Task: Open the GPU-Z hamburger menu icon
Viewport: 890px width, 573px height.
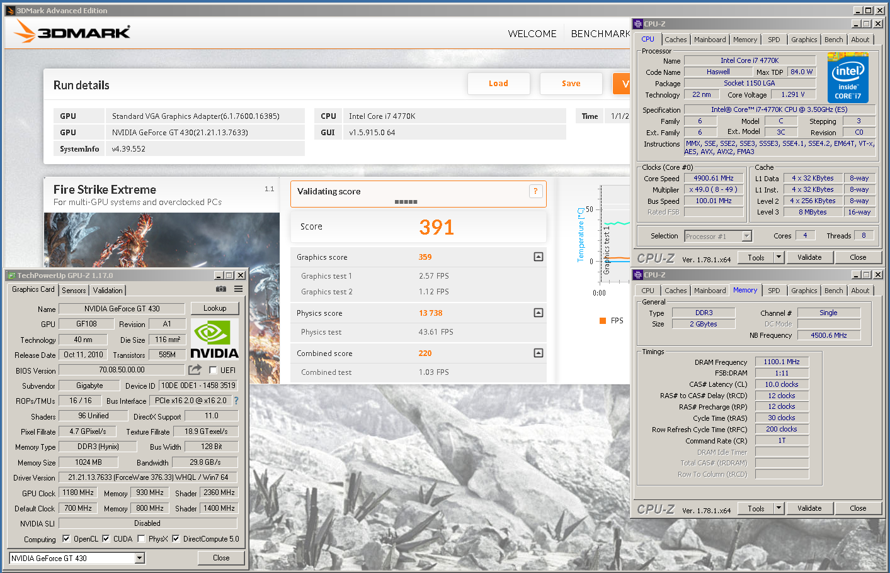Action: [238, 289]
